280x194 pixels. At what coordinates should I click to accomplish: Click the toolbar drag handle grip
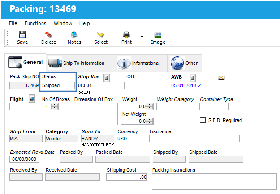(7, 38)
